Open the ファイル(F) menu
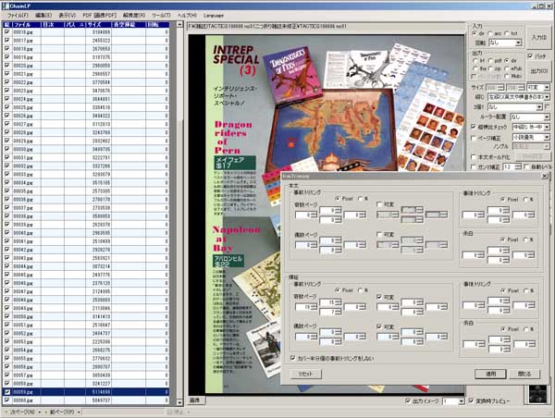Image resolution: width=555 pixels, height=418 pixels. click(18, 16)
